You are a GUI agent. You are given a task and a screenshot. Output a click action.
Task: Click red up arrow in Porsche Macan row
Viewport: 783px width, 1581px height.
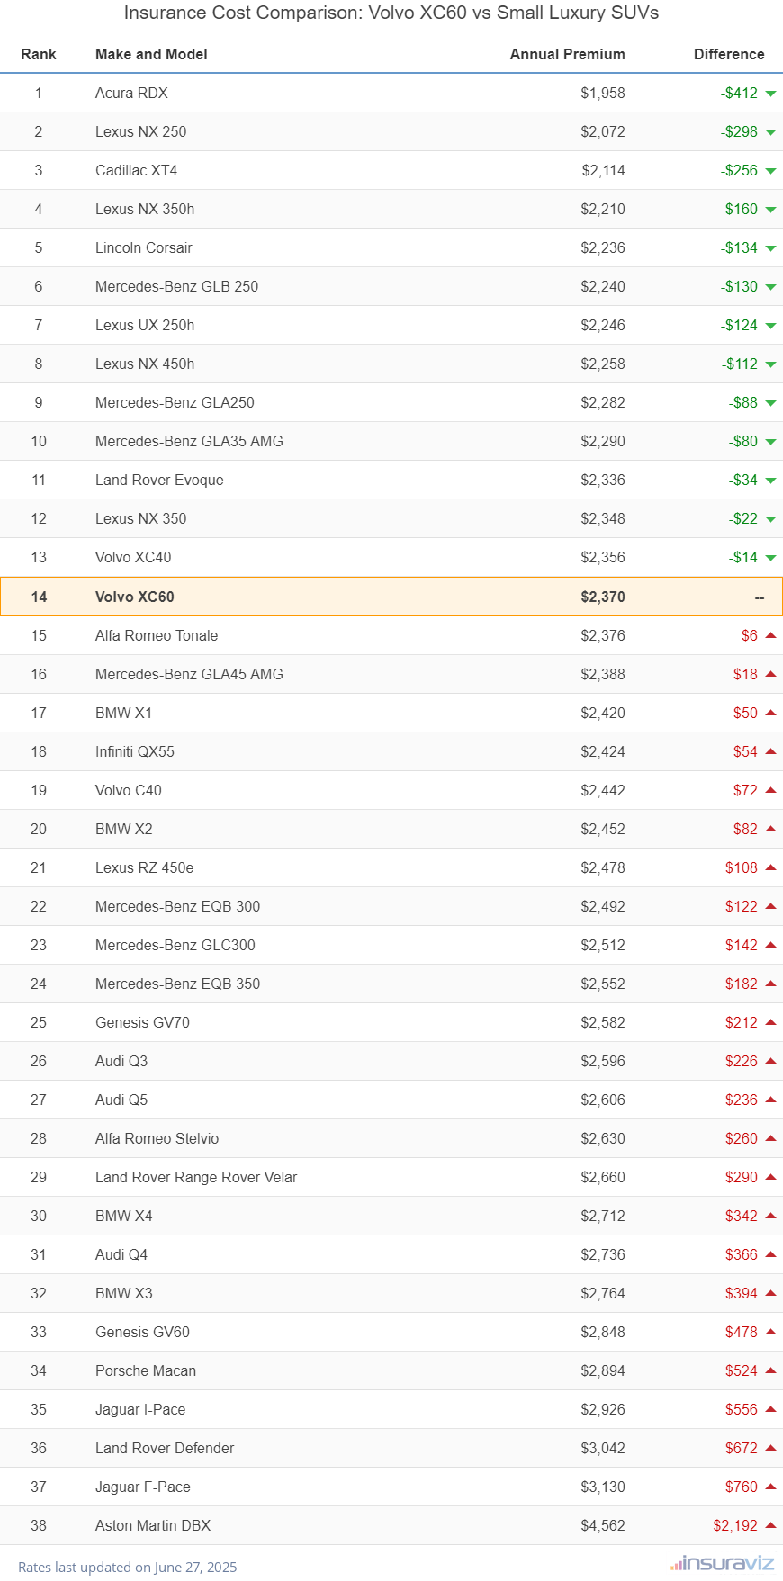tap(770, 1370)
